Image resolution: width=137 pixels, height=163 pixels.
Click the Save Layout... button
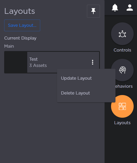(x=22, y=25)
